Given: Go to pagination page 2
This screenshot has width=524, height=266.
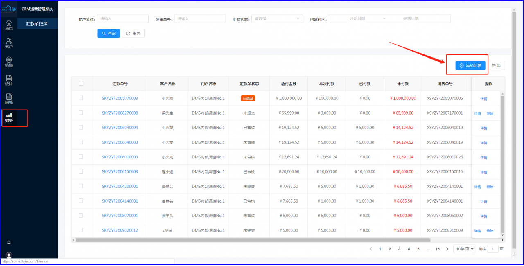Looking at the screenshot, I should pos(390,249).
